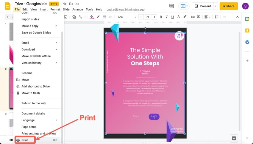This screenshot has height=144, width=253.
Task: Star this presentation
Action: pyautogui.click(x=65, y=4)
